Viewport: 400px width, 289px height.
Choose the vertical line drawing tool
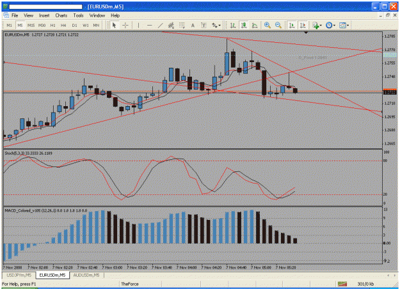(138, 25)
